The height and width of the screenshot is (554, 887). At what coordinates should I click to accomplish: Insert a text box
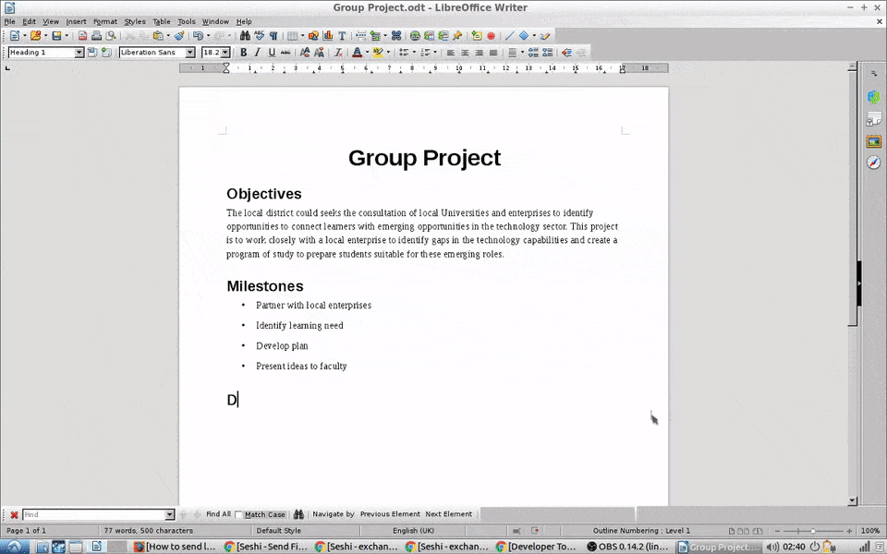342,36
